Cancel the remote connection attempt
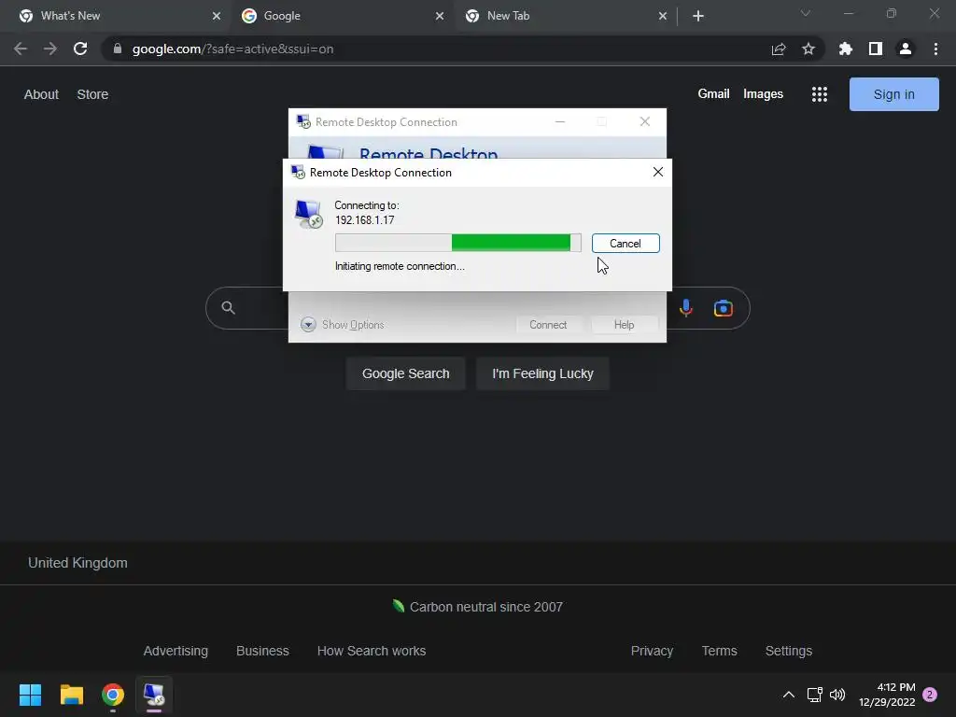 tap(625, 244)
